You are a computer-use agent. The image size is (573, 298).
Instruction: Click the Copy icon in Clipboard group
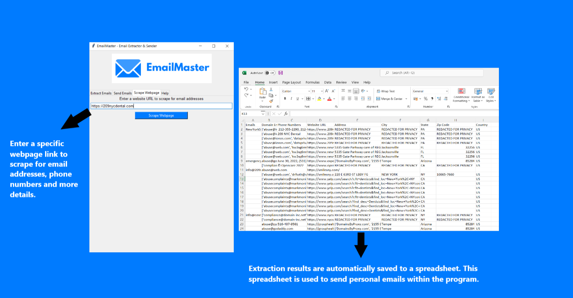point(271,95)
